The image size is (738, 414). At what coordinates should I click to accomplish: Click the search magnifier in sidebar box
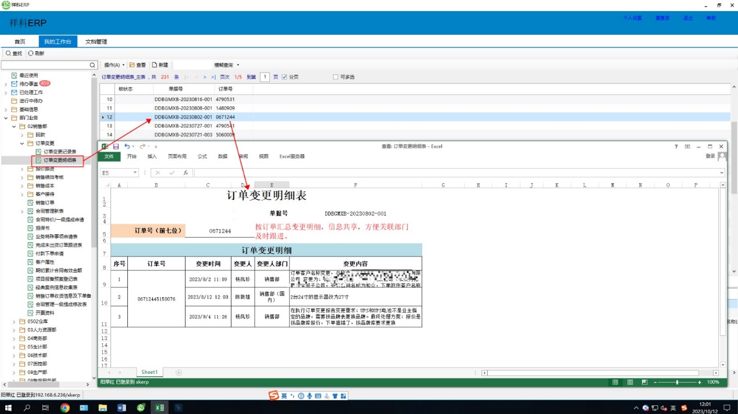[x=92, y=65]
